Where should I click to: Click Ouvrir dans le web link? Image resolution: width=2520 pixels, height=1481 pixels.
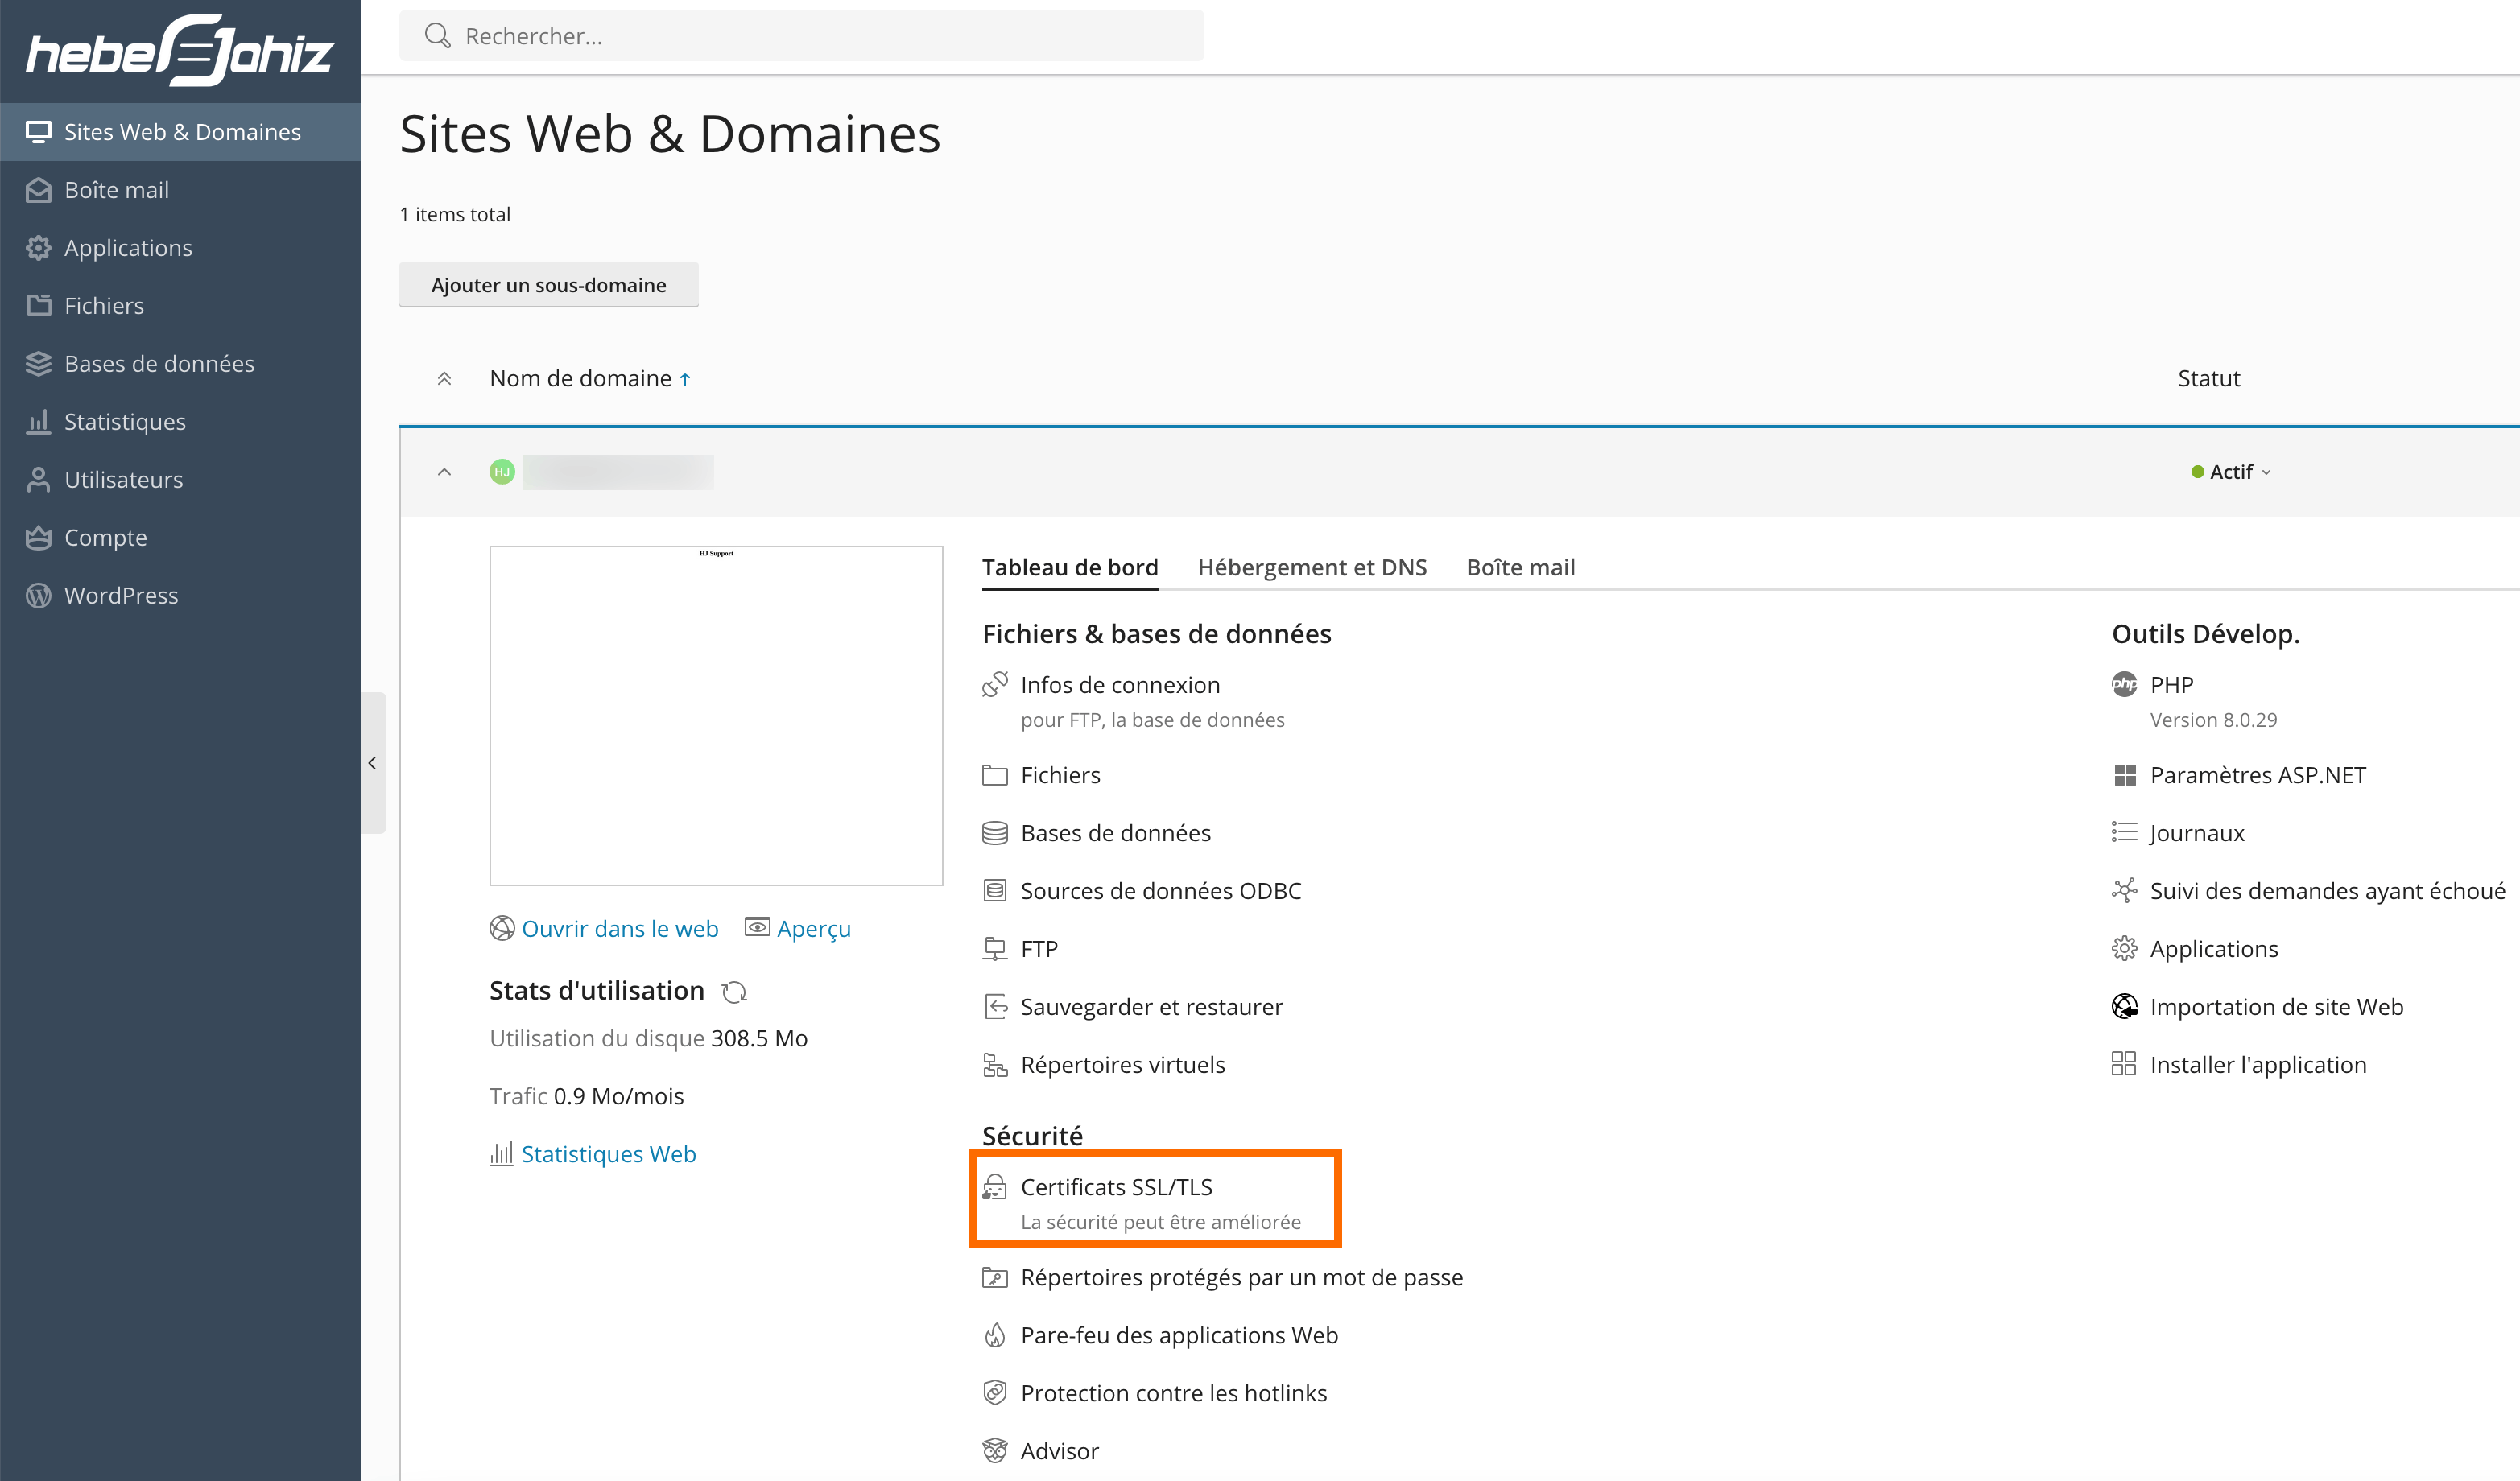(620, 929)
